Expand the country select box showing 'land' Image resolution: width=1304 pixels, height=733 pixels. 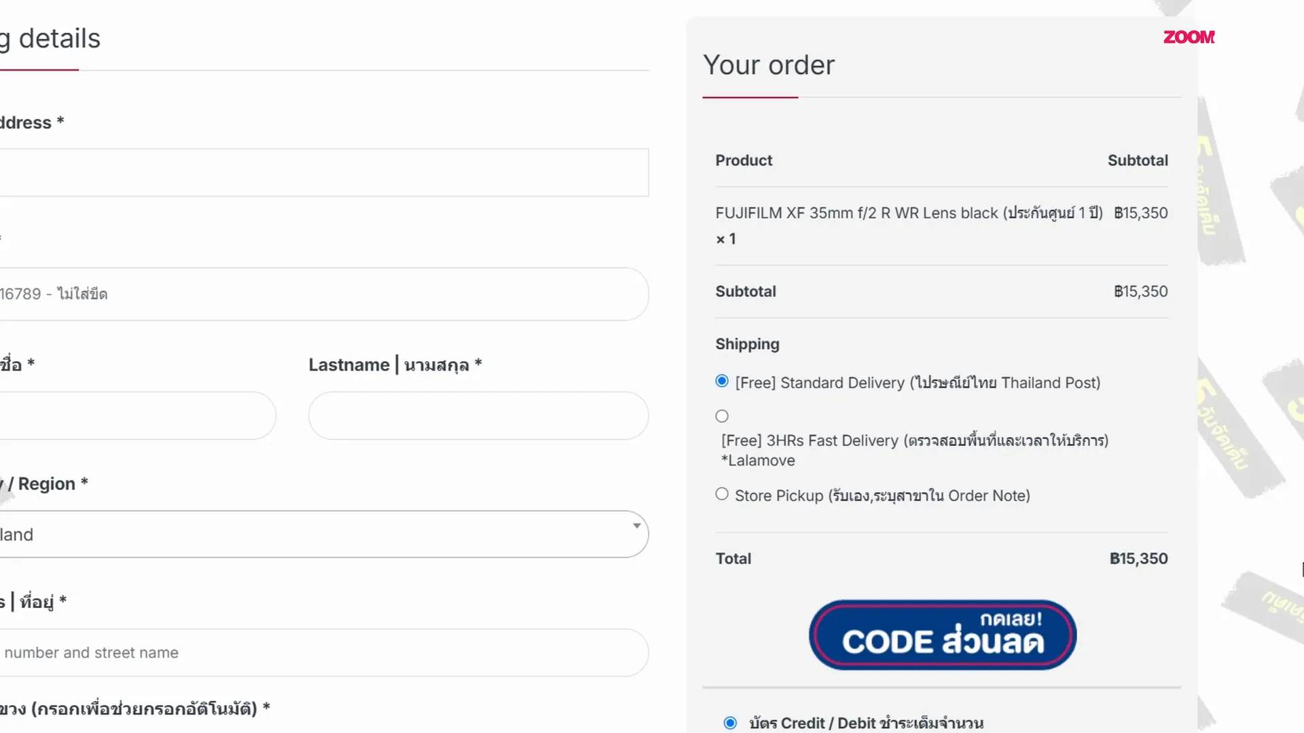click(x=323, y=534)
